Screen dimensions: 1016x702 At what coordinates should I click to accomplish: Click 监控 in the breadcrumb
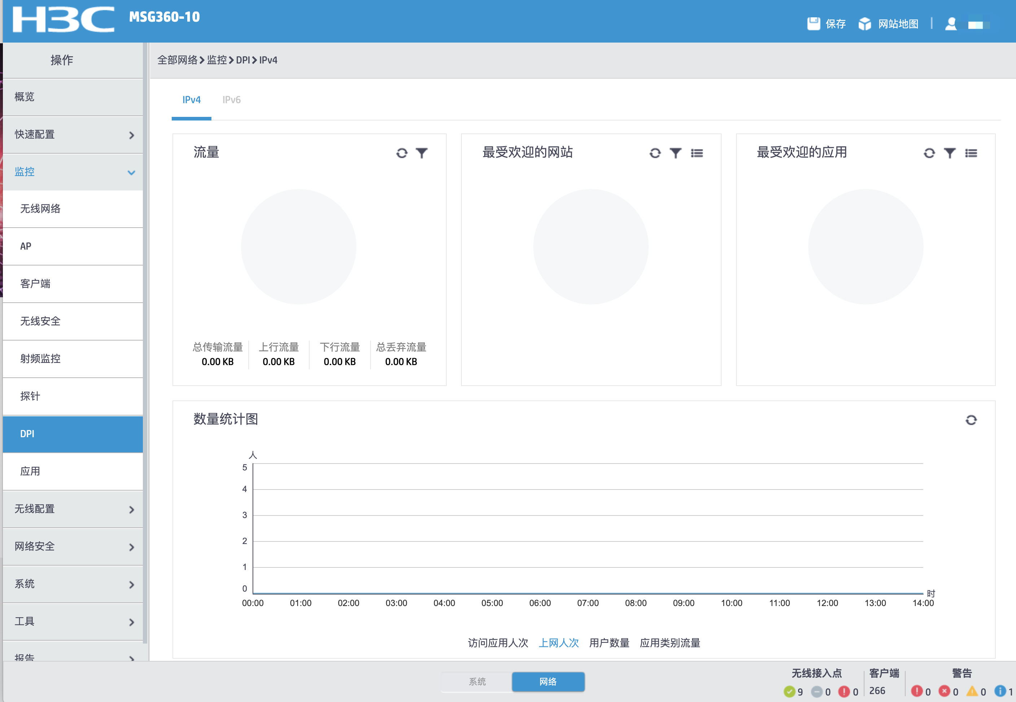[x=217, y=60]
